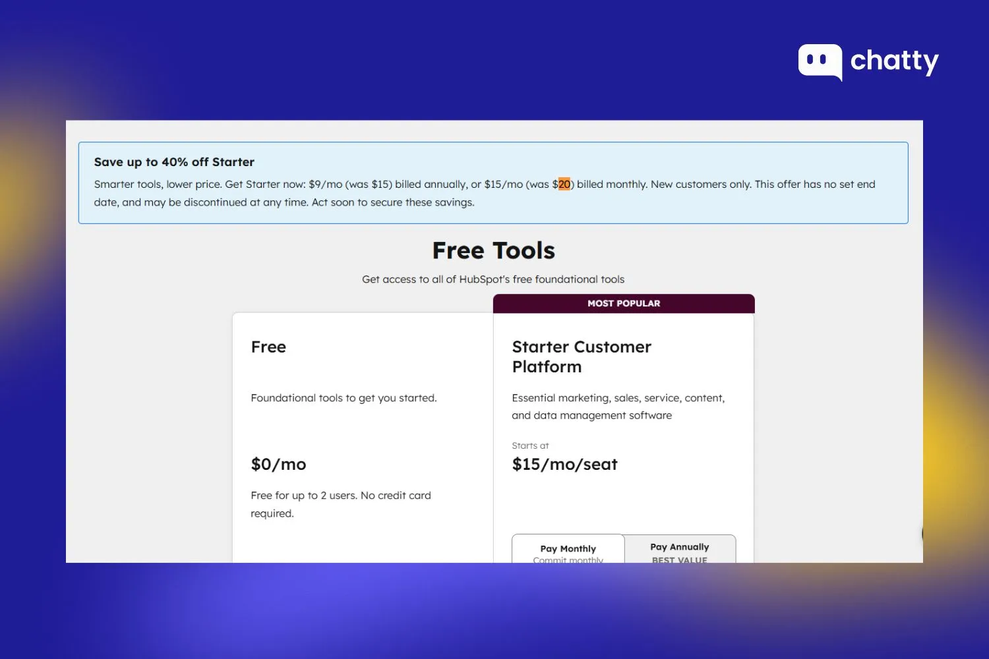Click 'Free for up to 2 users' note
The height and width of the screenshot is (659, 989).
[x=341, y=504]
